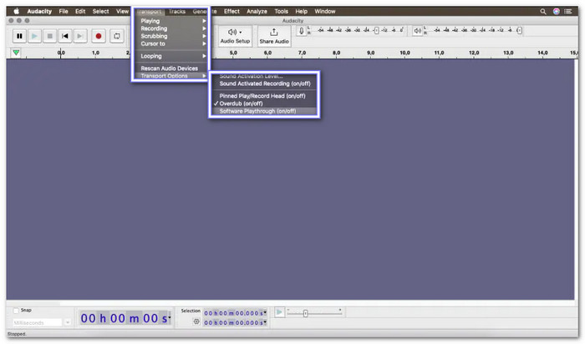
Task: Click Transport Options menu entry
Action: coord(170,76)
